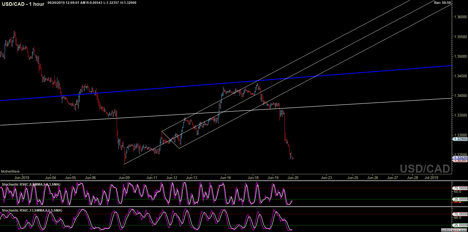
Task: Click the 25.00000 level tag in the RSI(C,13) panel
Action: click(x=460, y=225)
